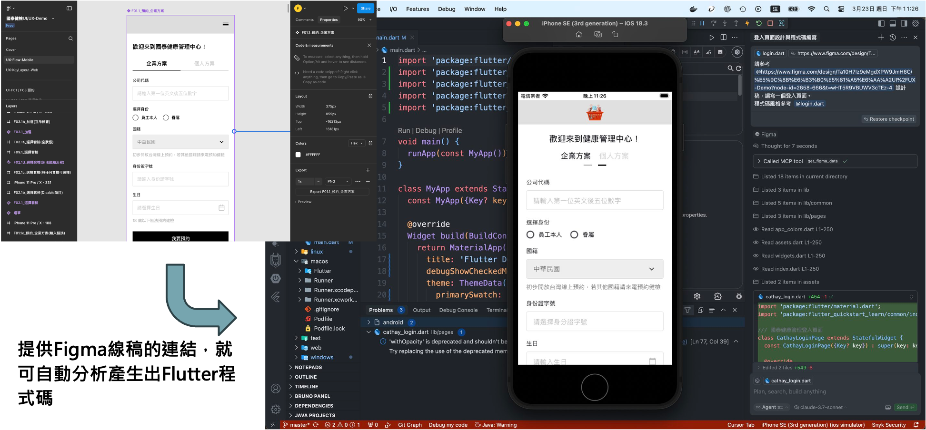
Task: Open Agent mode selector dropdown
Action: pos(771,407)
